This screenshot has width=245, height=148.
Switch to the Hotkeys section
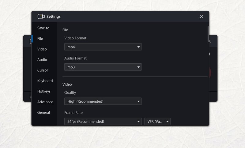(44, 91)
